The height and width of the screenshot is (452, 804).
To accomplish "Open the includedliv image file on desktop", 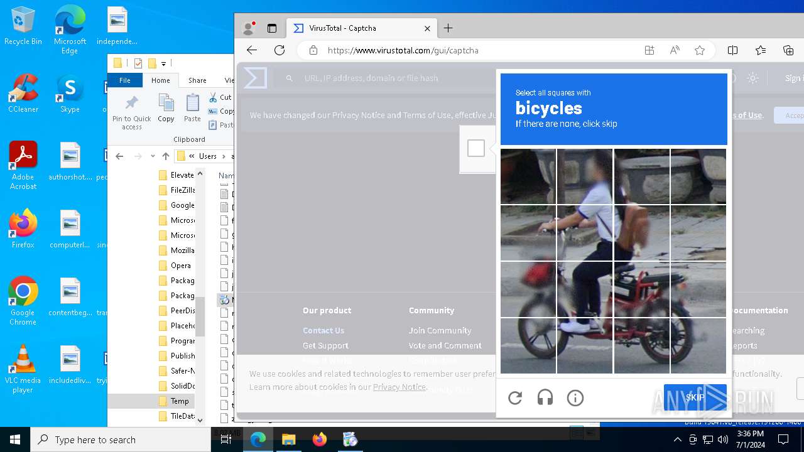I will point(70,365).
